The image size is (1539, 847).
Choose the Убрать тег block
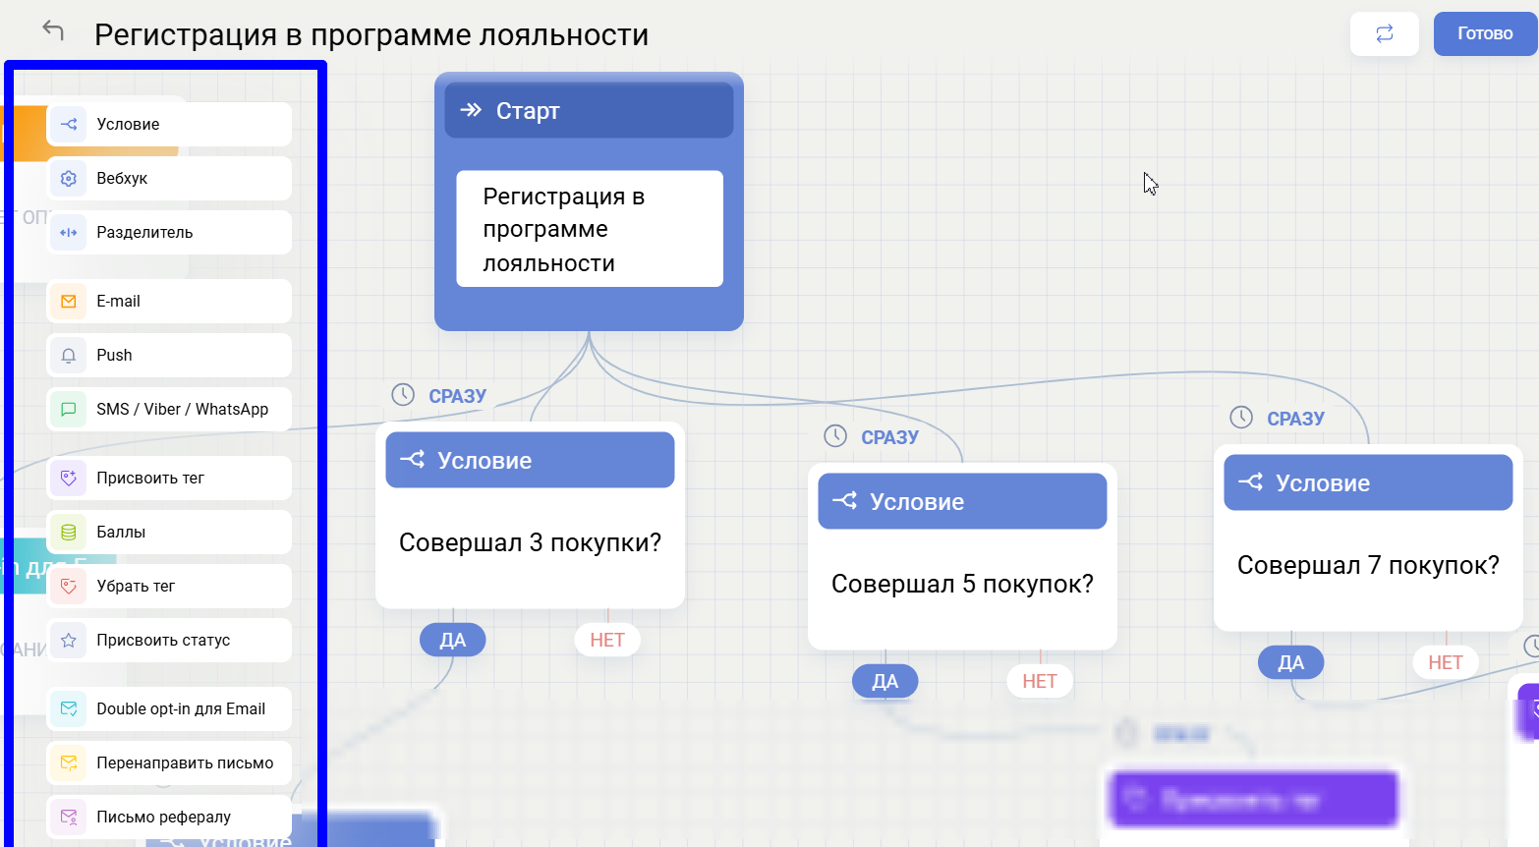[169, 587]
